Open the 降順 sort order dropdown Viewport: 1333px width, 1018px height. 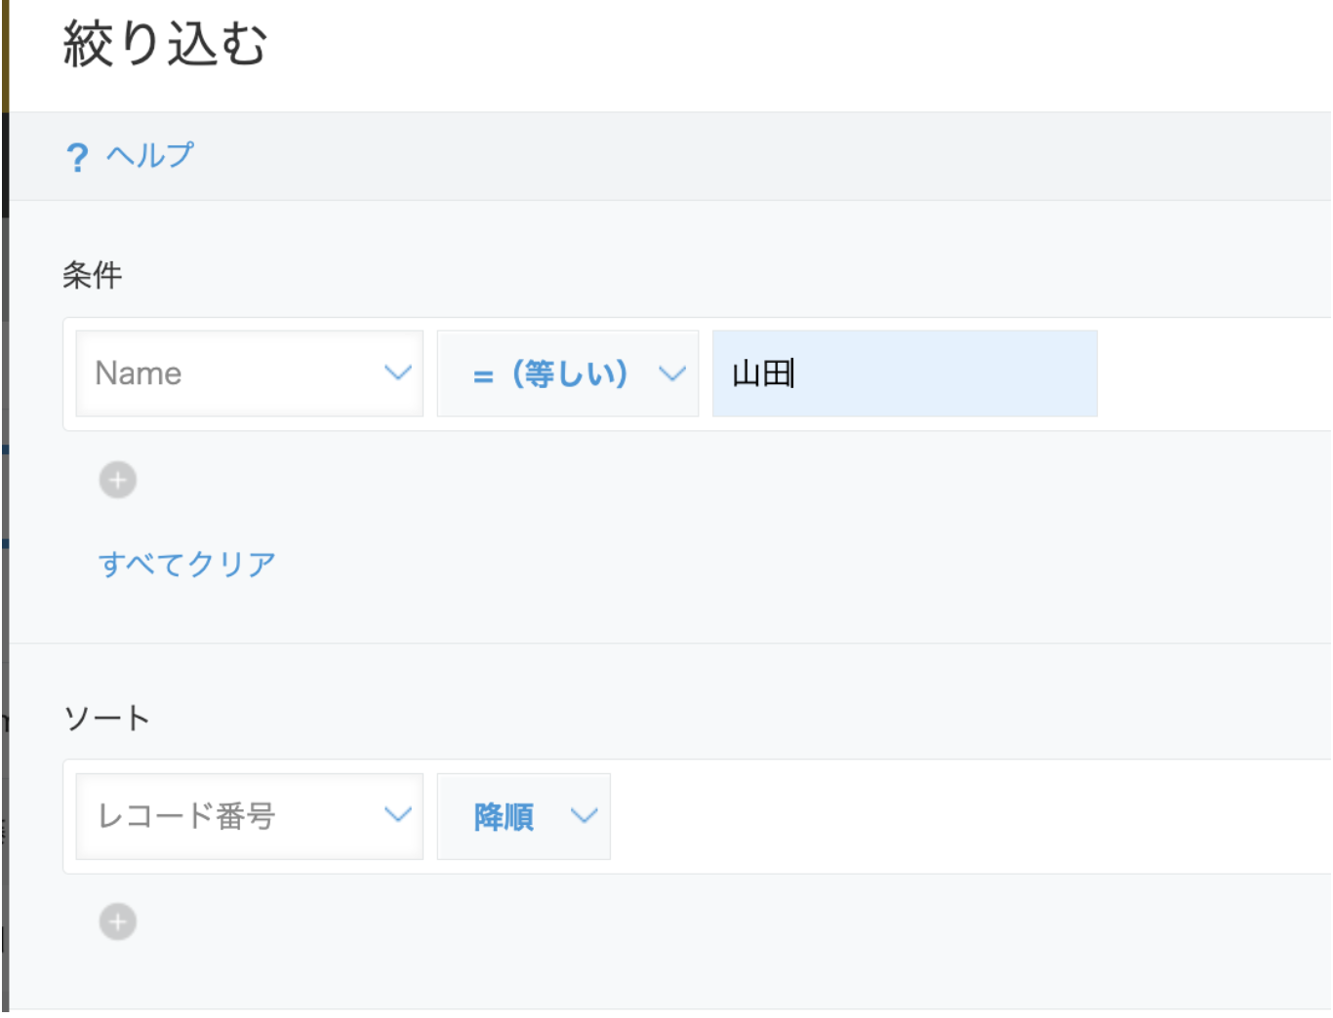coord(524,817)
